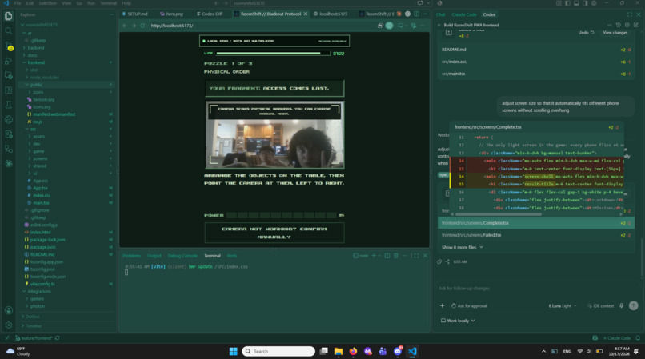645x359 pixels.
Task: Go back in the Simple Browser
Action: (125, 26)
